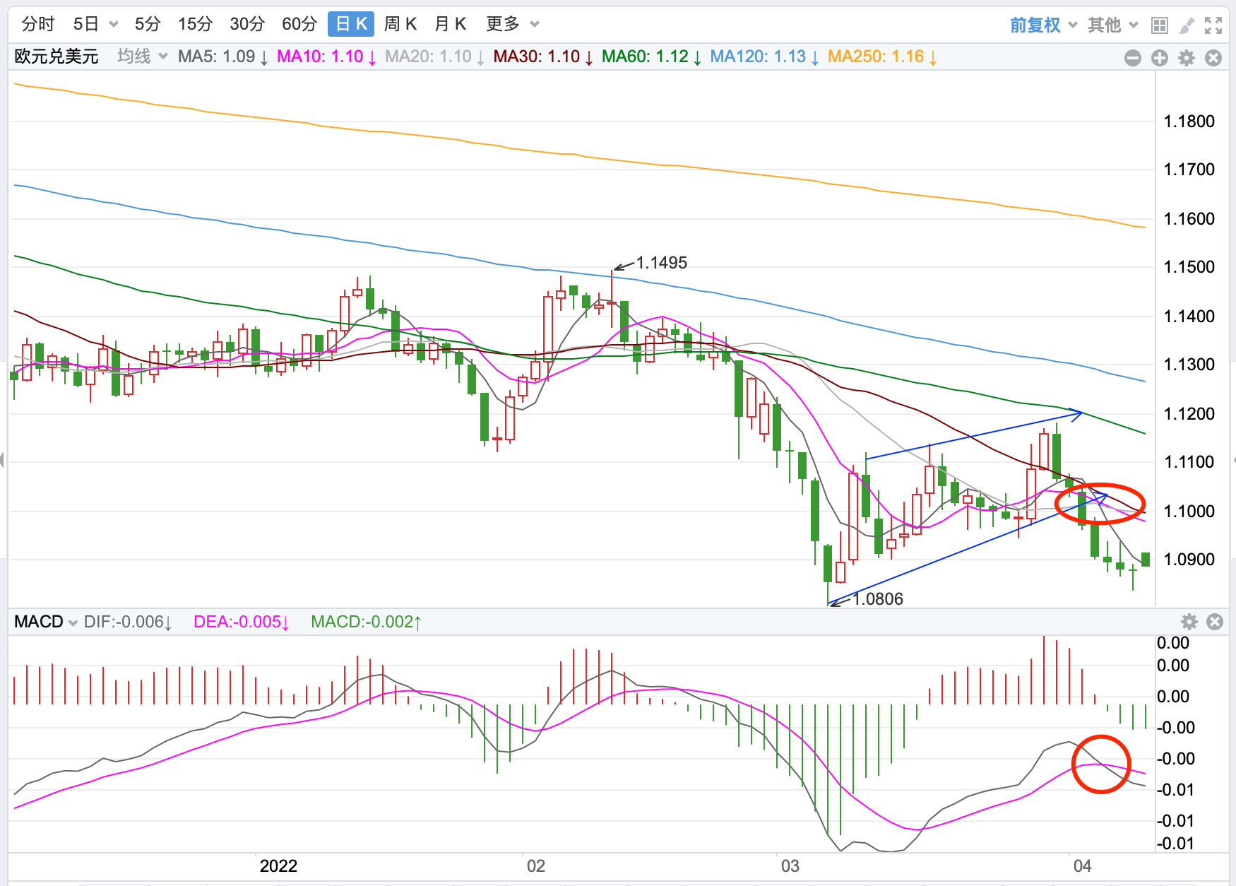Click the 1.0900 price axis label

(1189, 560)
